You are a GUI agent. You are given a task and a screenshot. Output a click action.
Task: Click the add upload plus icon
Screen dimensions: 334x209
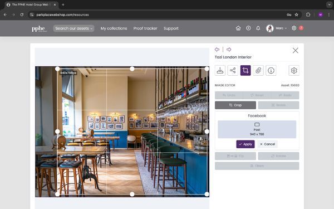[248, 28]
